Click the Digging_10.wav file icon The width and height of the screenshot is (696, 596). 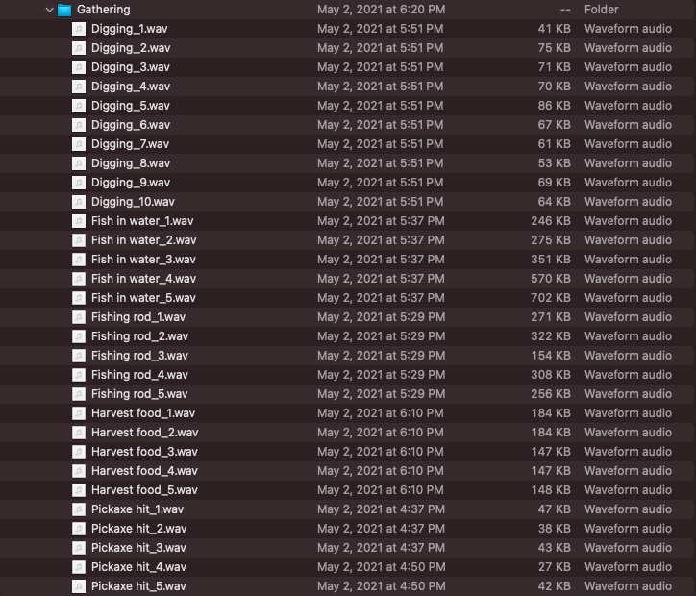pos(79,202)
